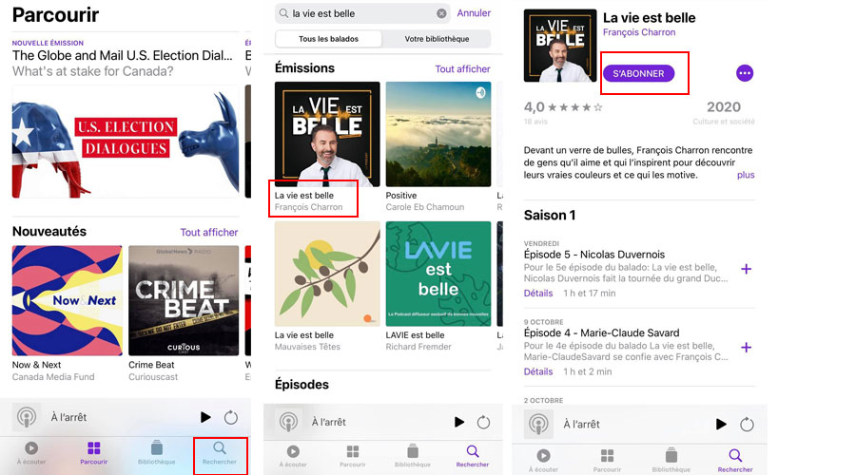
Task: Add Épisode 4 - Marie-Claude Savard to library
Action: 747,348
